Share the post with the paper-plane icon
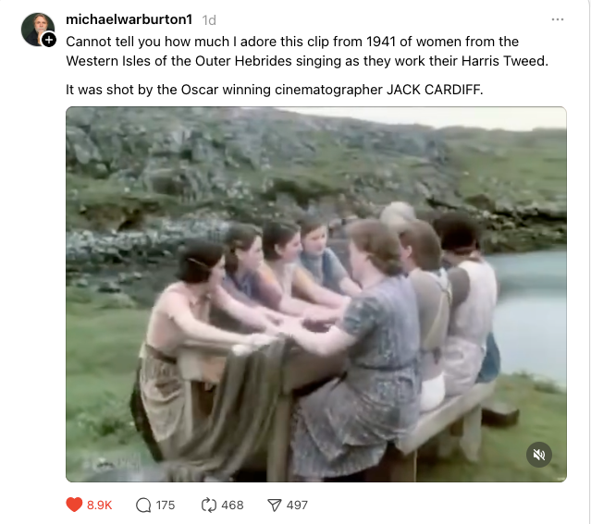This screenshot has height=524, width=591. point(275,506)
